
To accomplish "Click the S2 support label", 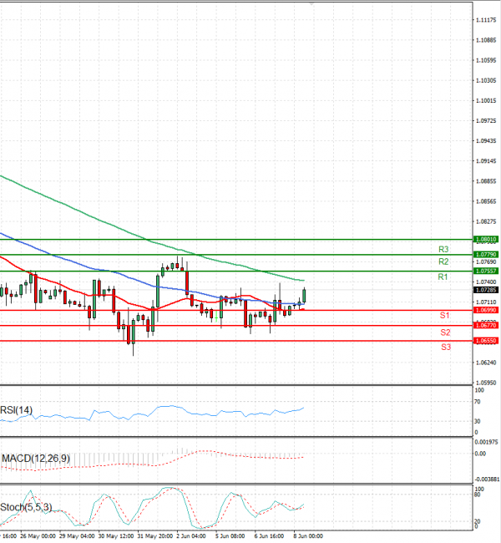I will tap(445, 332).
